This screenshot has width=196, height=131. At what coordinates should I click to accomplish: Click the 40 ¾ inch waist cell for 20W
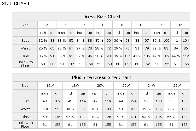click(x=95, y=109)
